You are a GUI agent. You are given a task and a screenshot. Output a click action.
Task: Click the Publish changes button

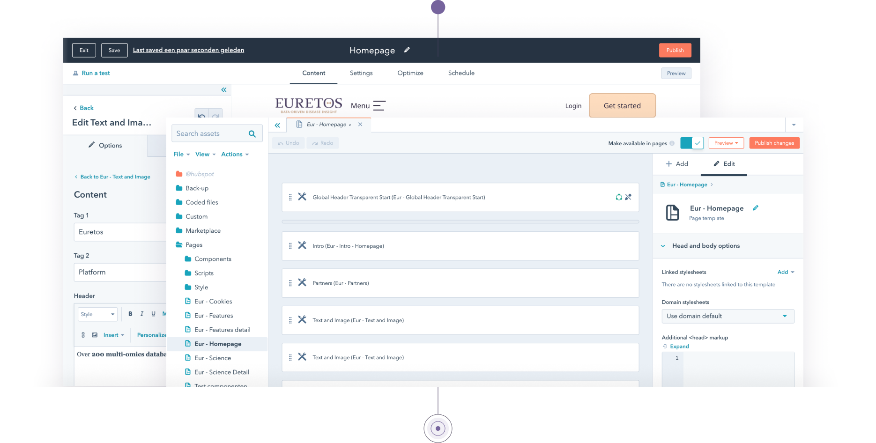(774, 143)
